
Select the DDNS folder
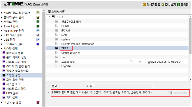tap(65, 26)
